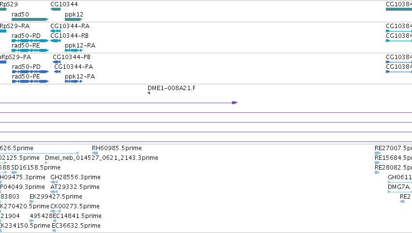The image size is (412, 233).
Task: Select the EK299427.5prime EST glyph
Action: pos(32,202)
